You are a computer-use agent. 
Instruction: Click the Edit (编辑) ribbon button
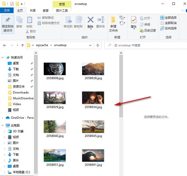coord(145,24)
